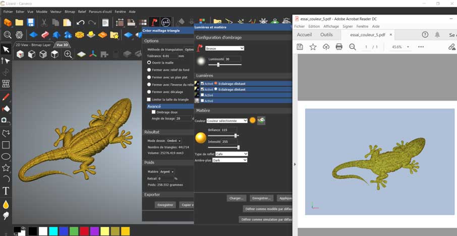
Task: Click the zoom-in magnifier in 3D view toolbar
Action: [68, 54]
